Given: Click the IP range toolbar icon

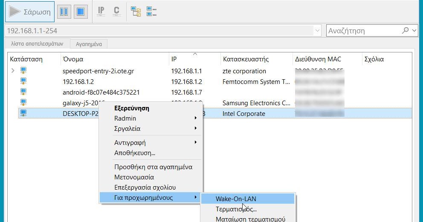Looking at the screenshot, I should (101, 12).
